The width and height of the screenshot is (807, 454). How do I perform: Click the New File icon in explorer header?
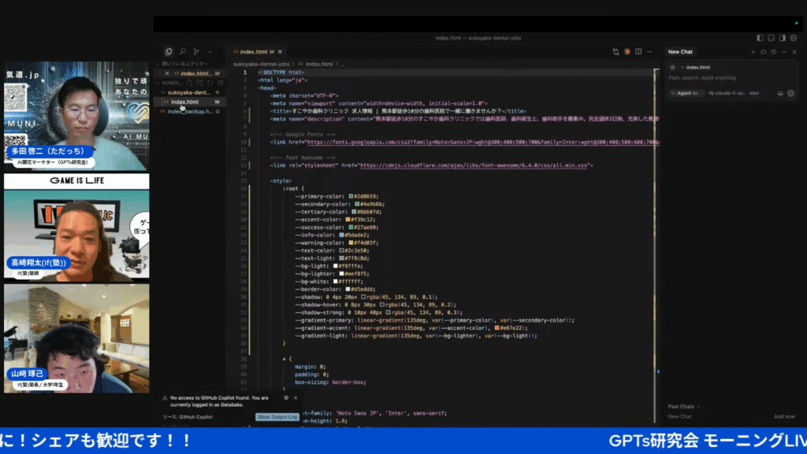(x=189, y=83)
